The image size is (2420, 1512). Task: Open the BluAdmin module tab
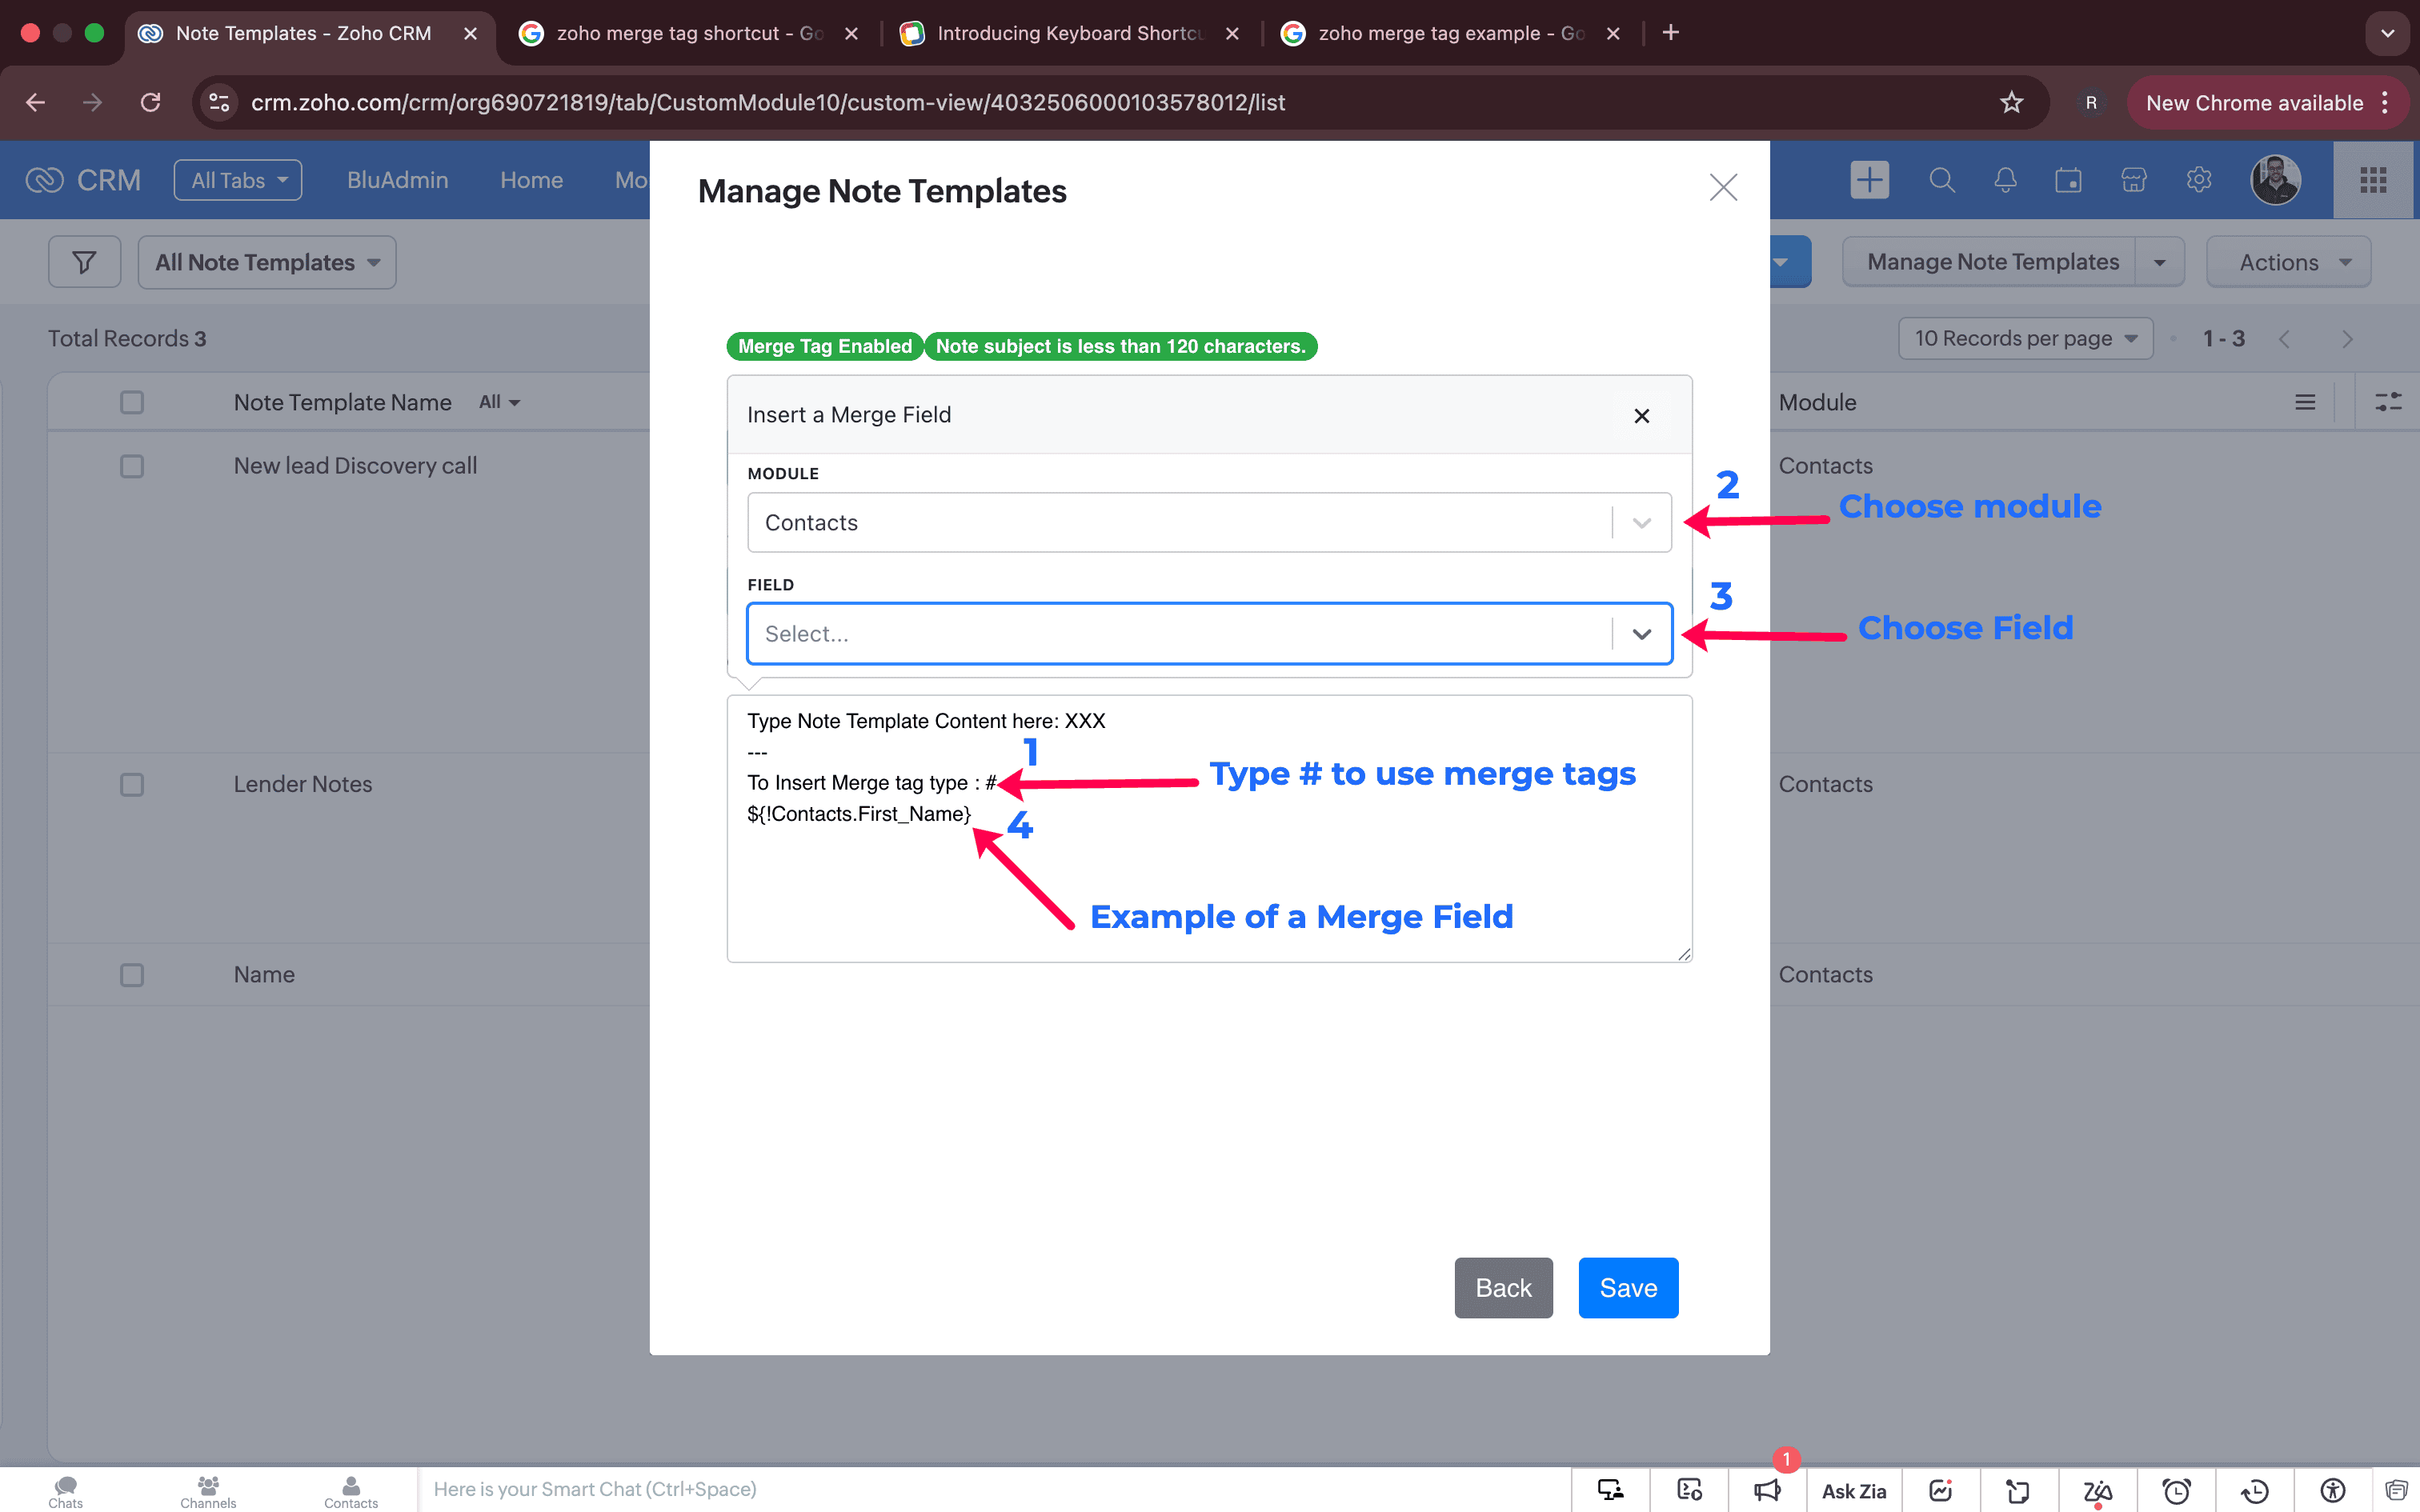click(397, 180)
